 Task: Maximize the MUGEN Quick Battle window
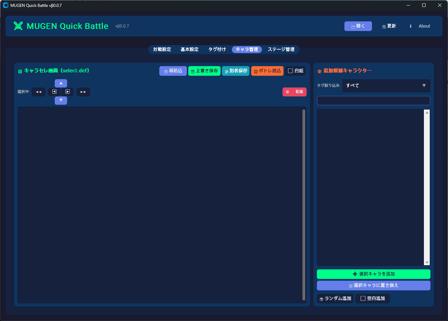coord(424,5)
